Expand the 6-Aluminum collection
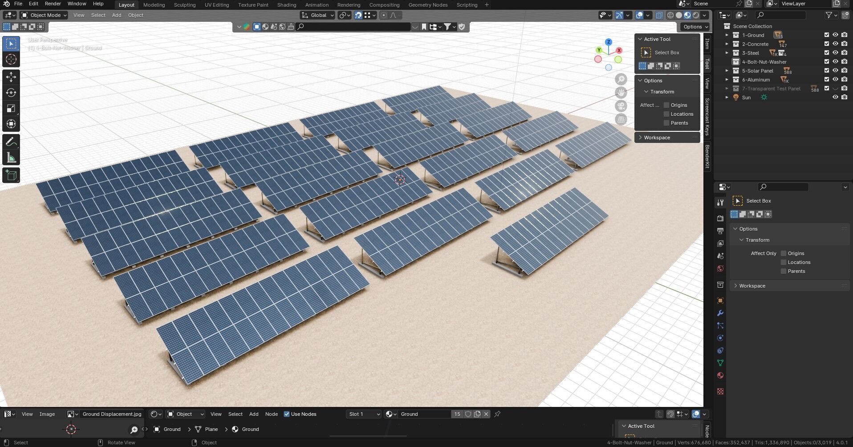The image size is (853, 447). [727, 79]
